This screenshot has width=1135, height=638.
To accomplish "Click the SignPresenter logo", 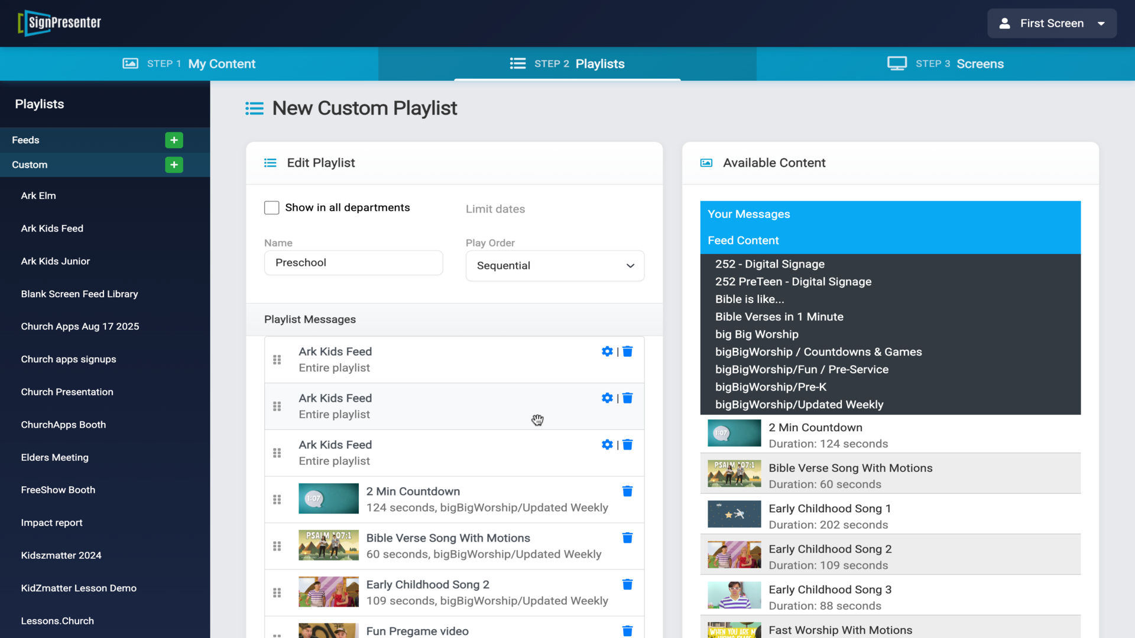I will (60, 23).
